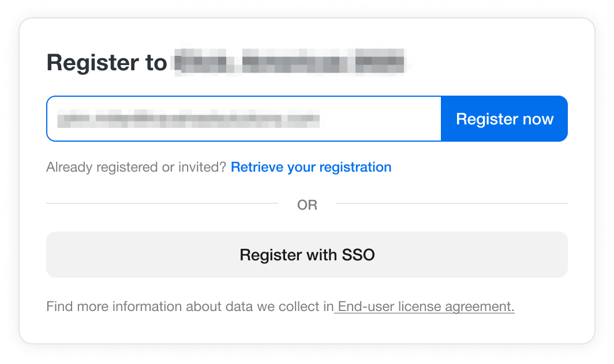Focus the email input field
Image resolution: width=614 pixels, height=364 pixels.
coord(244,119)
